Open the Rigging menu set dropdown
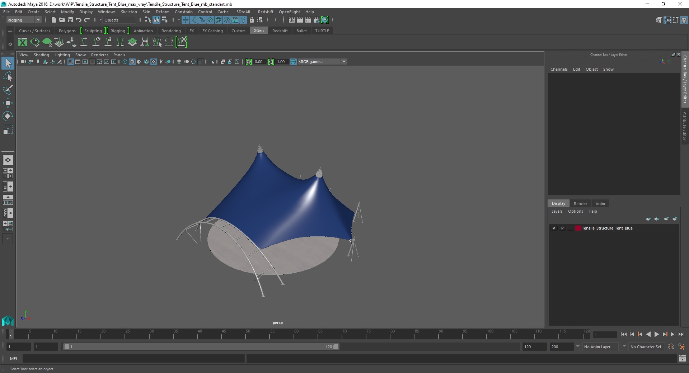 [x=24, y=20]
